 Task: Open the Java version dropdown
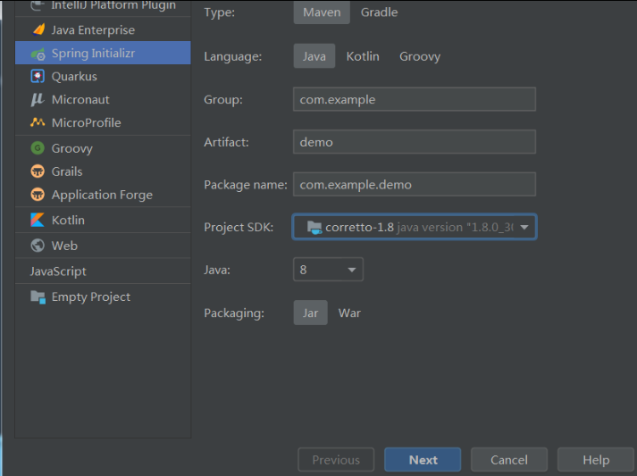tap(328, 270)
